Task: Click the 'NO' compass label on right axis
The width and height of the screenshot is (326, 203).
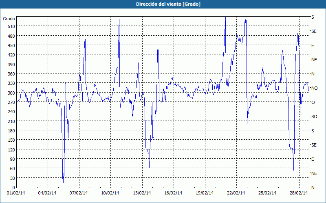Action: click(x=314, y=88)
